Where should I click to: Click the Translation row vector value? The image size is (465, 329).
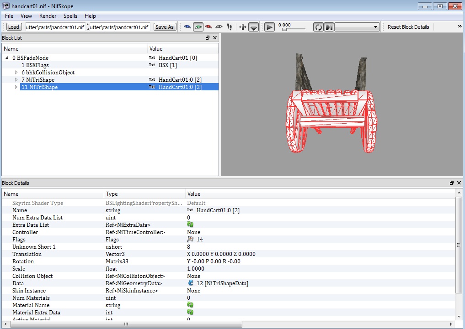click(221, 254)
